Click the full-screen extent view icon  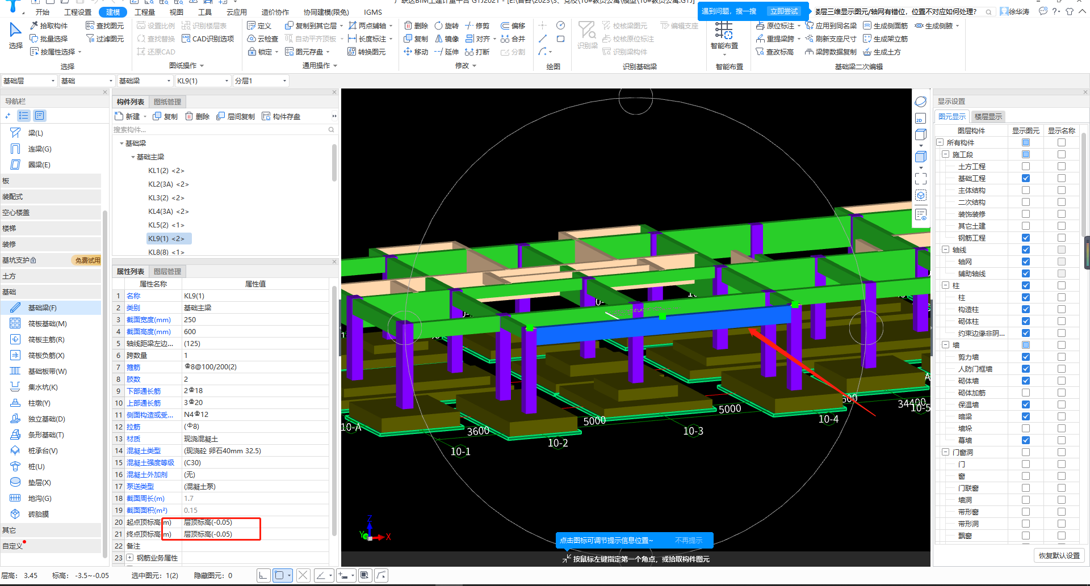[920, 178]
